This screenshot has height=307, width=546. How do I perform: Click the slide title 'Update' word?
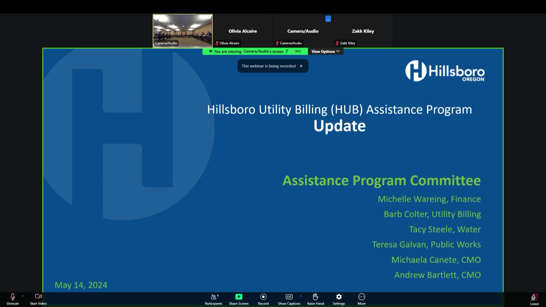point(340,126)
